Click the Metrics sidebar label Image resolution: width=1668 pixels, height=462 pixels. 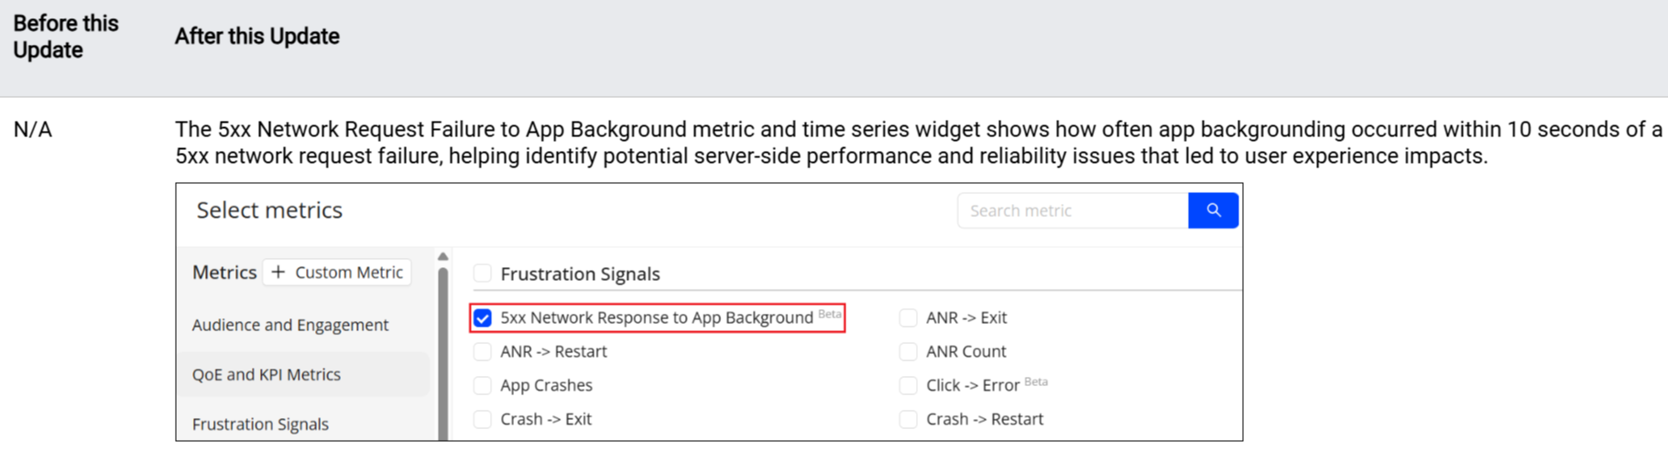tap(223, 273)
